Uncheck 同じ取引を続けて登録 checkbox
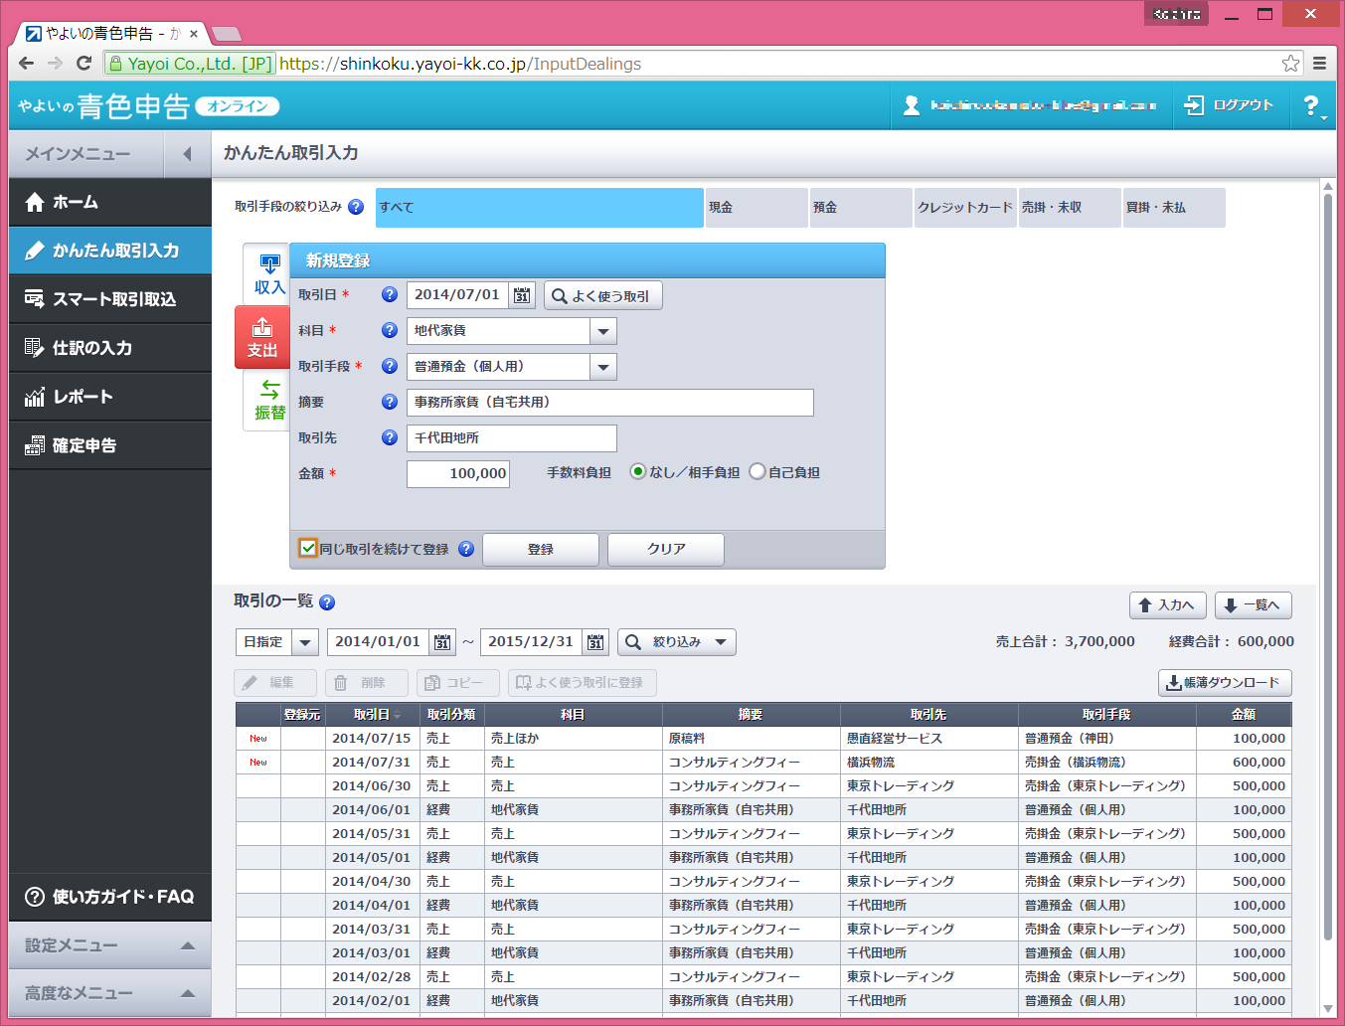This screenshot has height=1026, width=1345. click(x=308, y=549)
